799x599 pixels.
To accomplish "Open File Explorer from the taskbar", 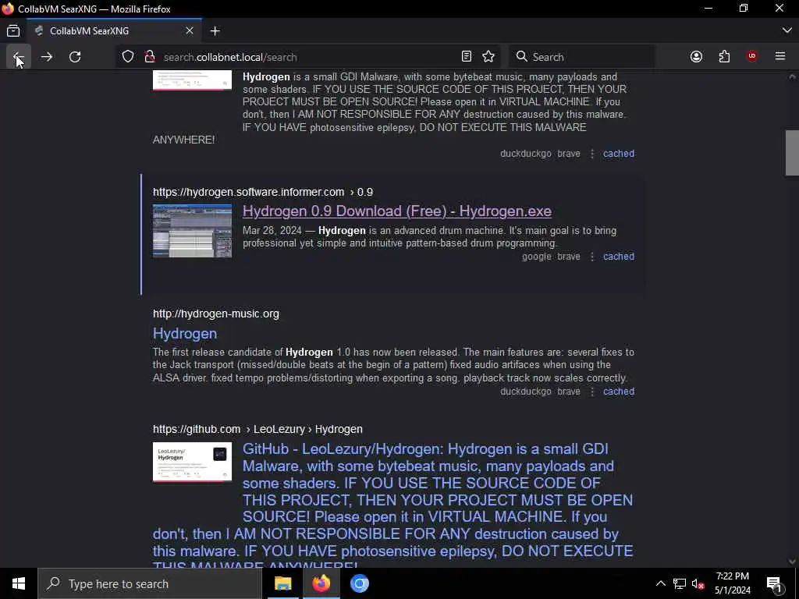I will [x=282, y=583].
